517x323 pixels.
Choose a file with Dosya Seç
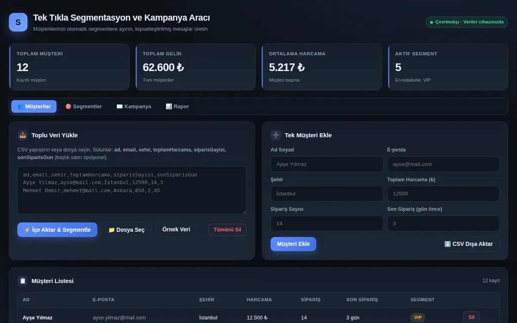127,230
